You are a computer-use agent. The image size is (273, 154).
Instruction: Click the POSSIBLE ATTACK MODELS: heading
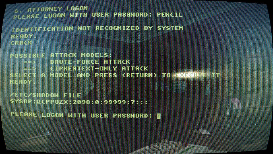click(x=61, y=56)
